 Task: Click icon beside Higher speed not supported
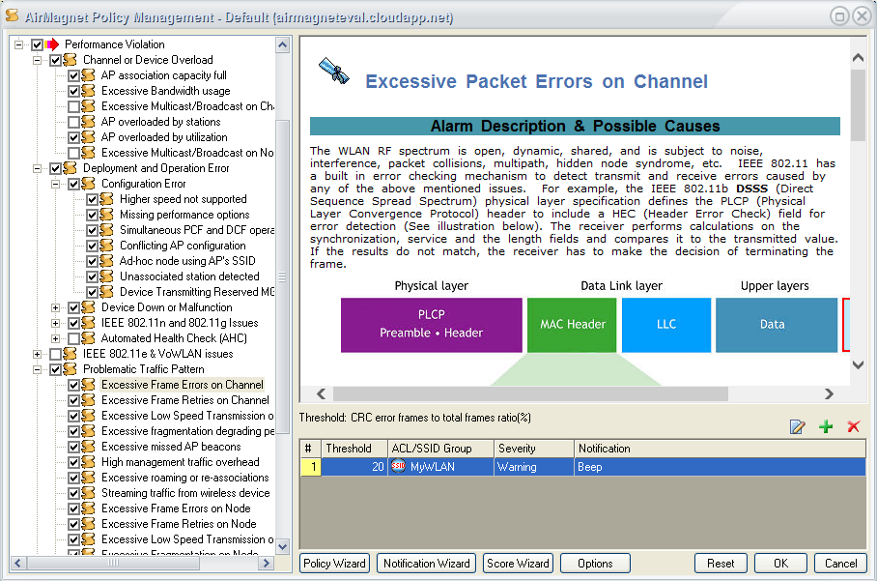point(107,199)
